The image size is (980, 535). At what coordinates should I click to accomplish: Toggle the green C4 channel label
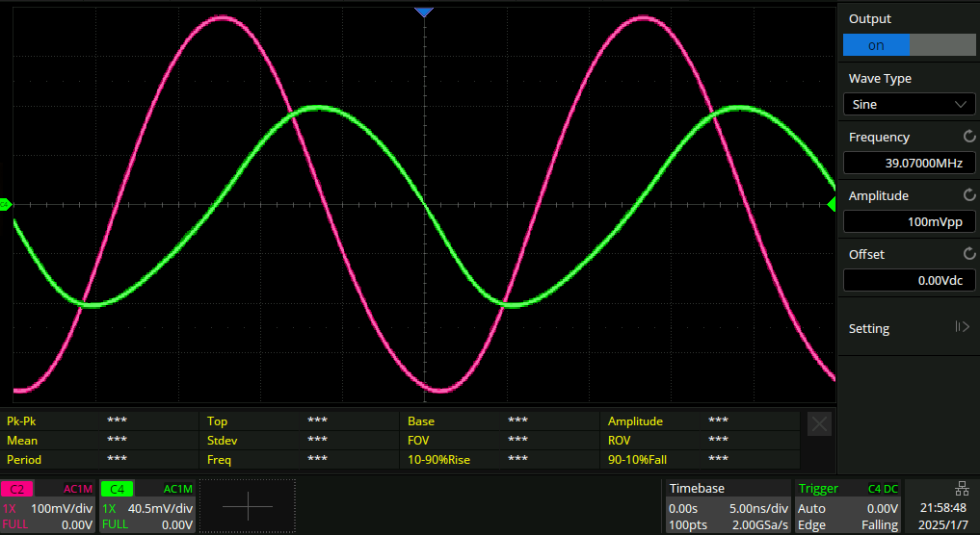coord(117,489)
